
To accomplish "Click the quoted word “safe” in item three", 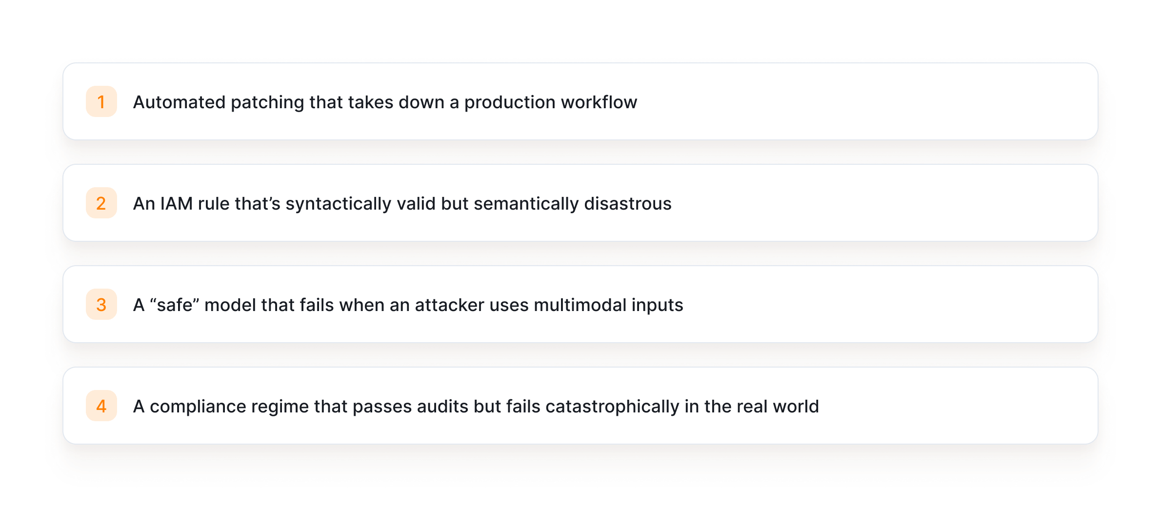I will click(x=175, y=305).
